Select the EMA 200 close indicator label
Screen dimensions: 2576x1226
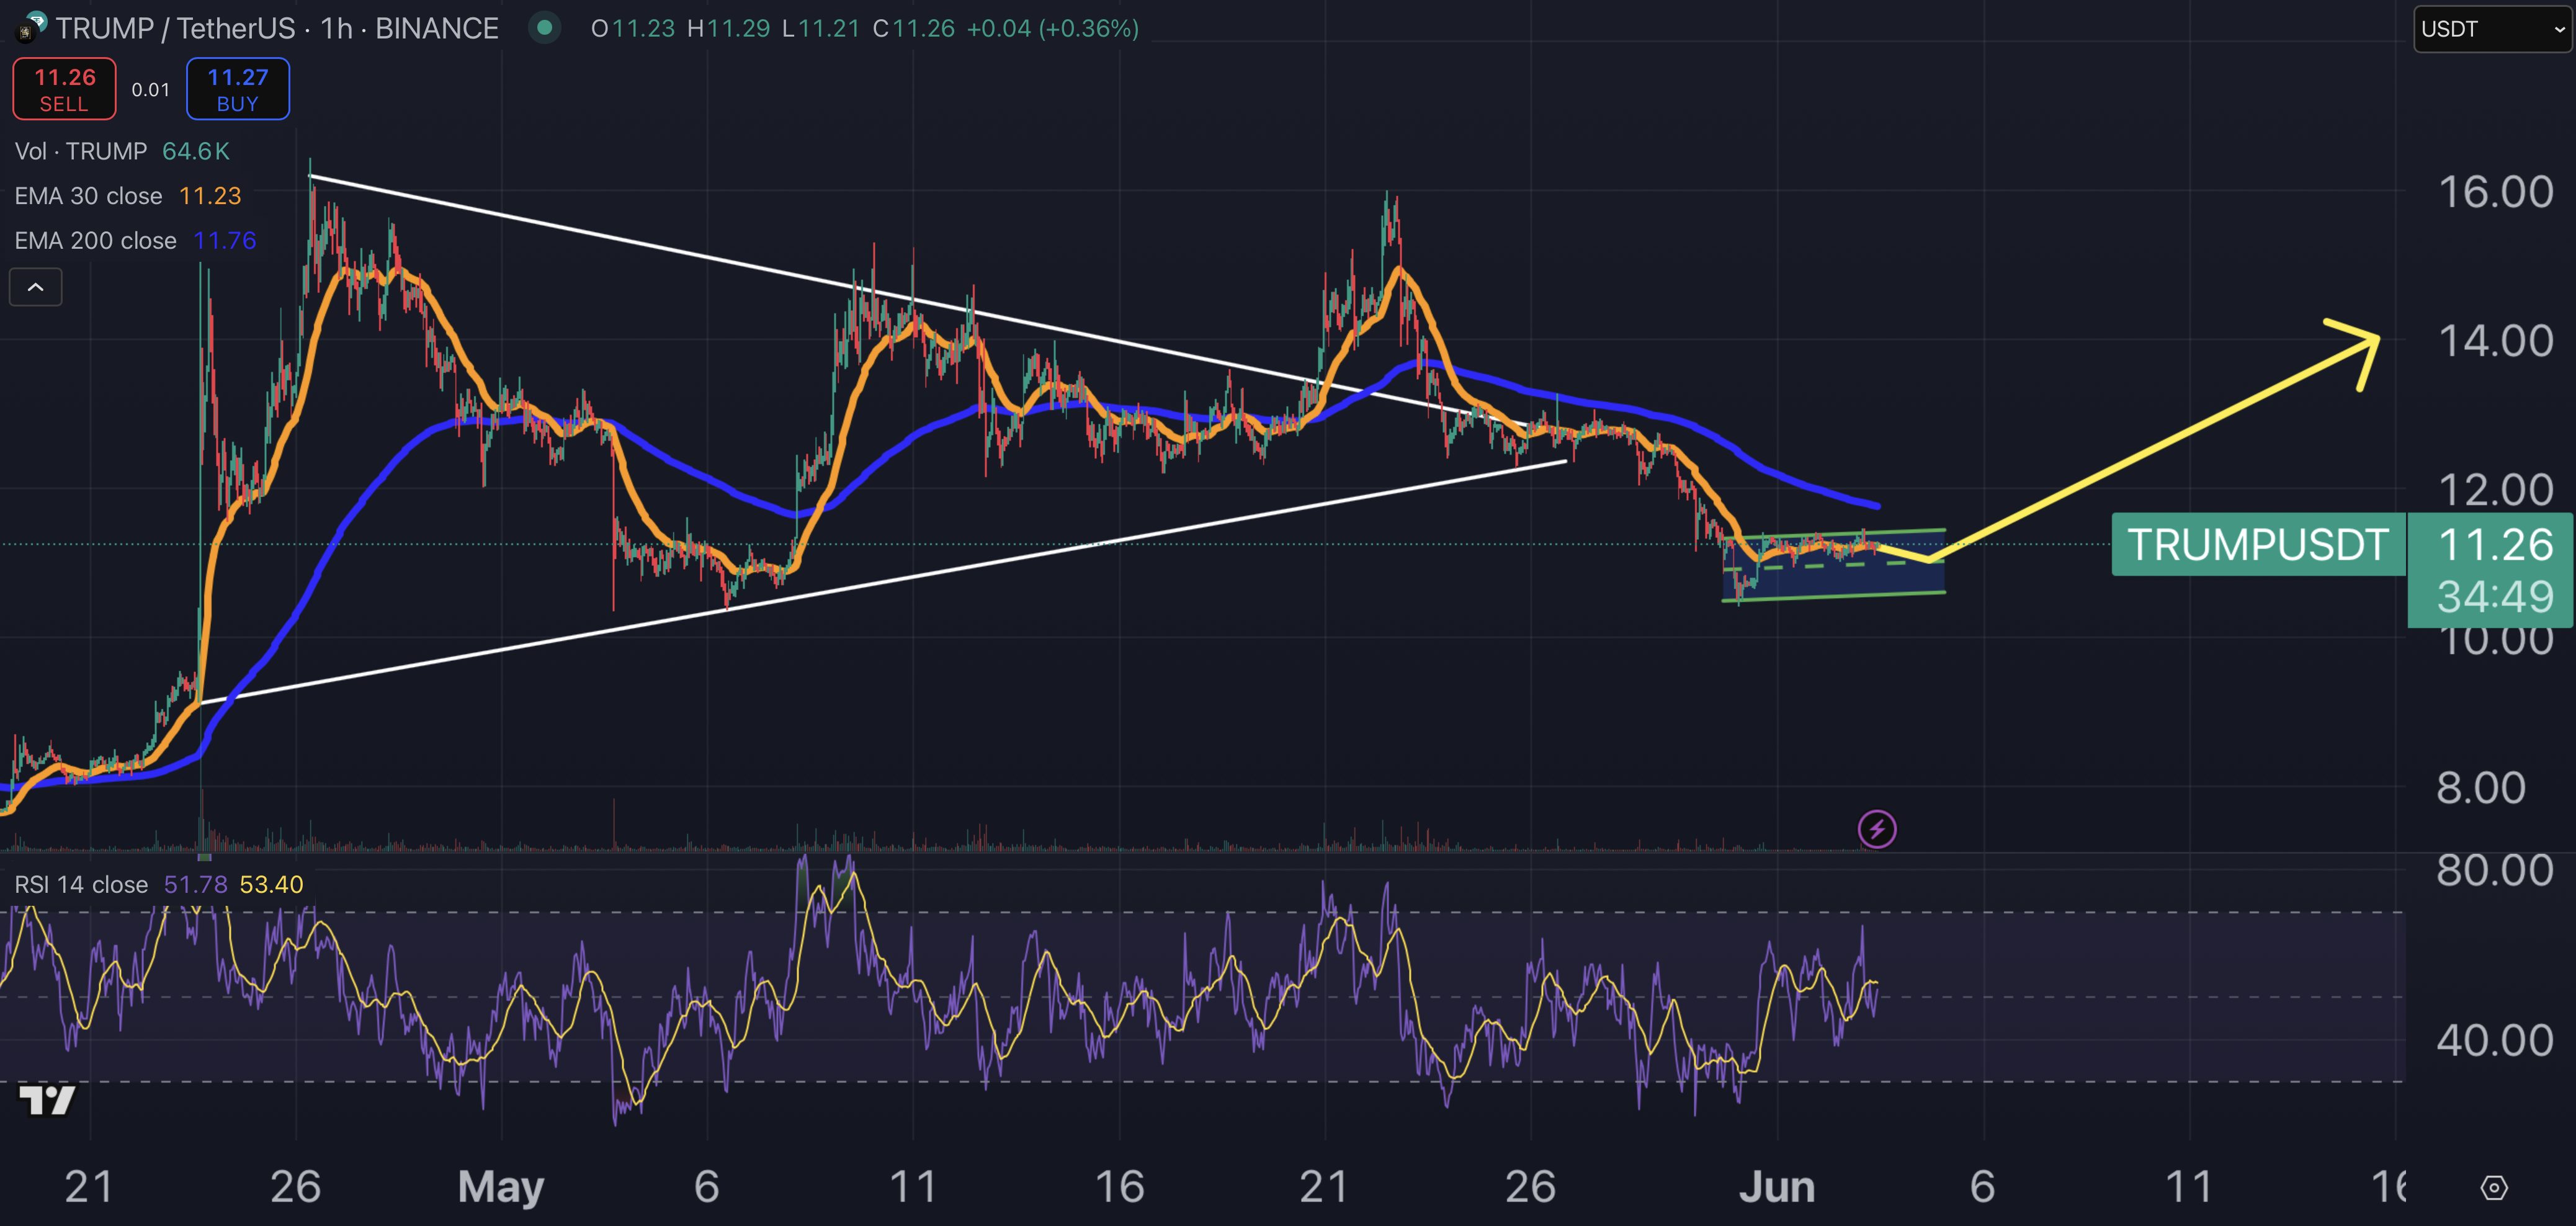coord(95,241)
